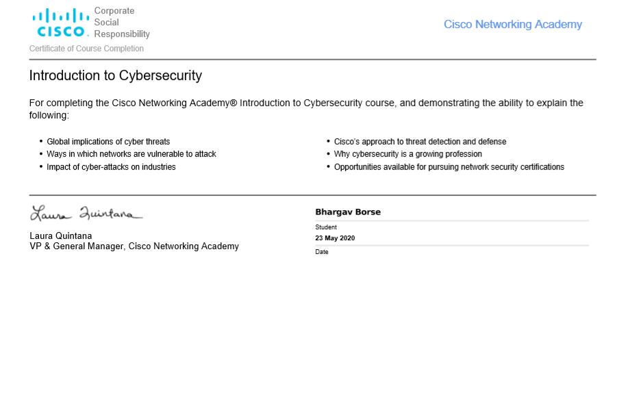Viewport: 626px width, 397px height.
Task: Click the Date label under the date
Action: tap(321, 252)
